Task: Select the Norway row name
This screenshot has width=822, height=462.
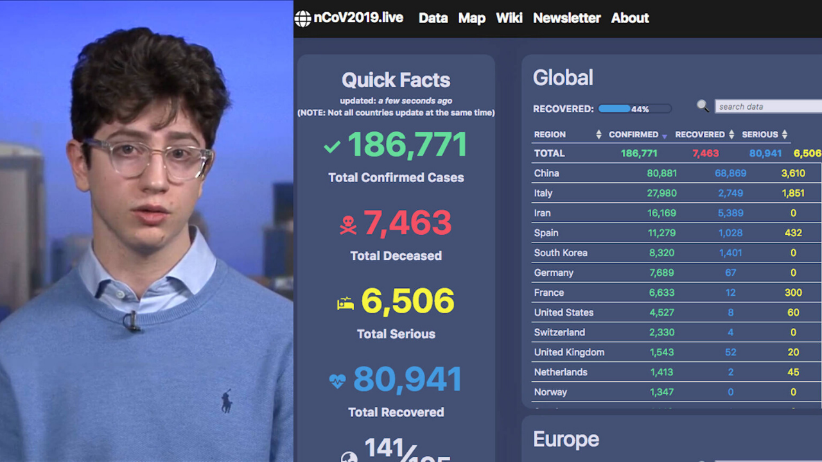Action: pos(551,392)
